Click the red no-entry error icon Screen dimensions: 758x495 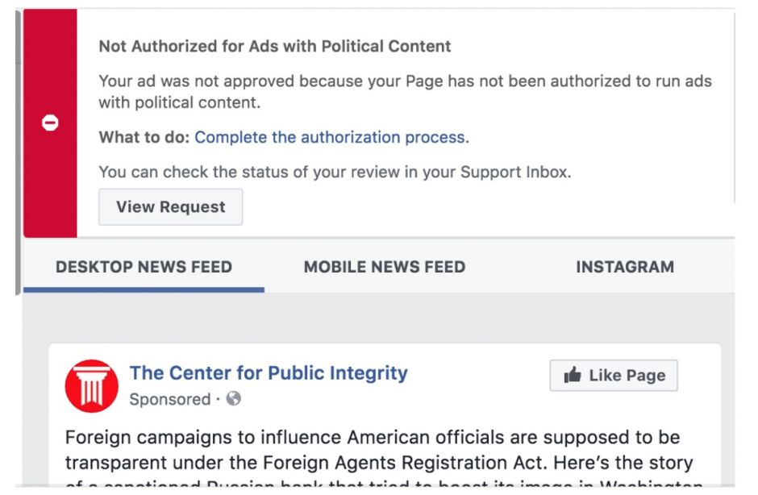(x=50, y=123)
